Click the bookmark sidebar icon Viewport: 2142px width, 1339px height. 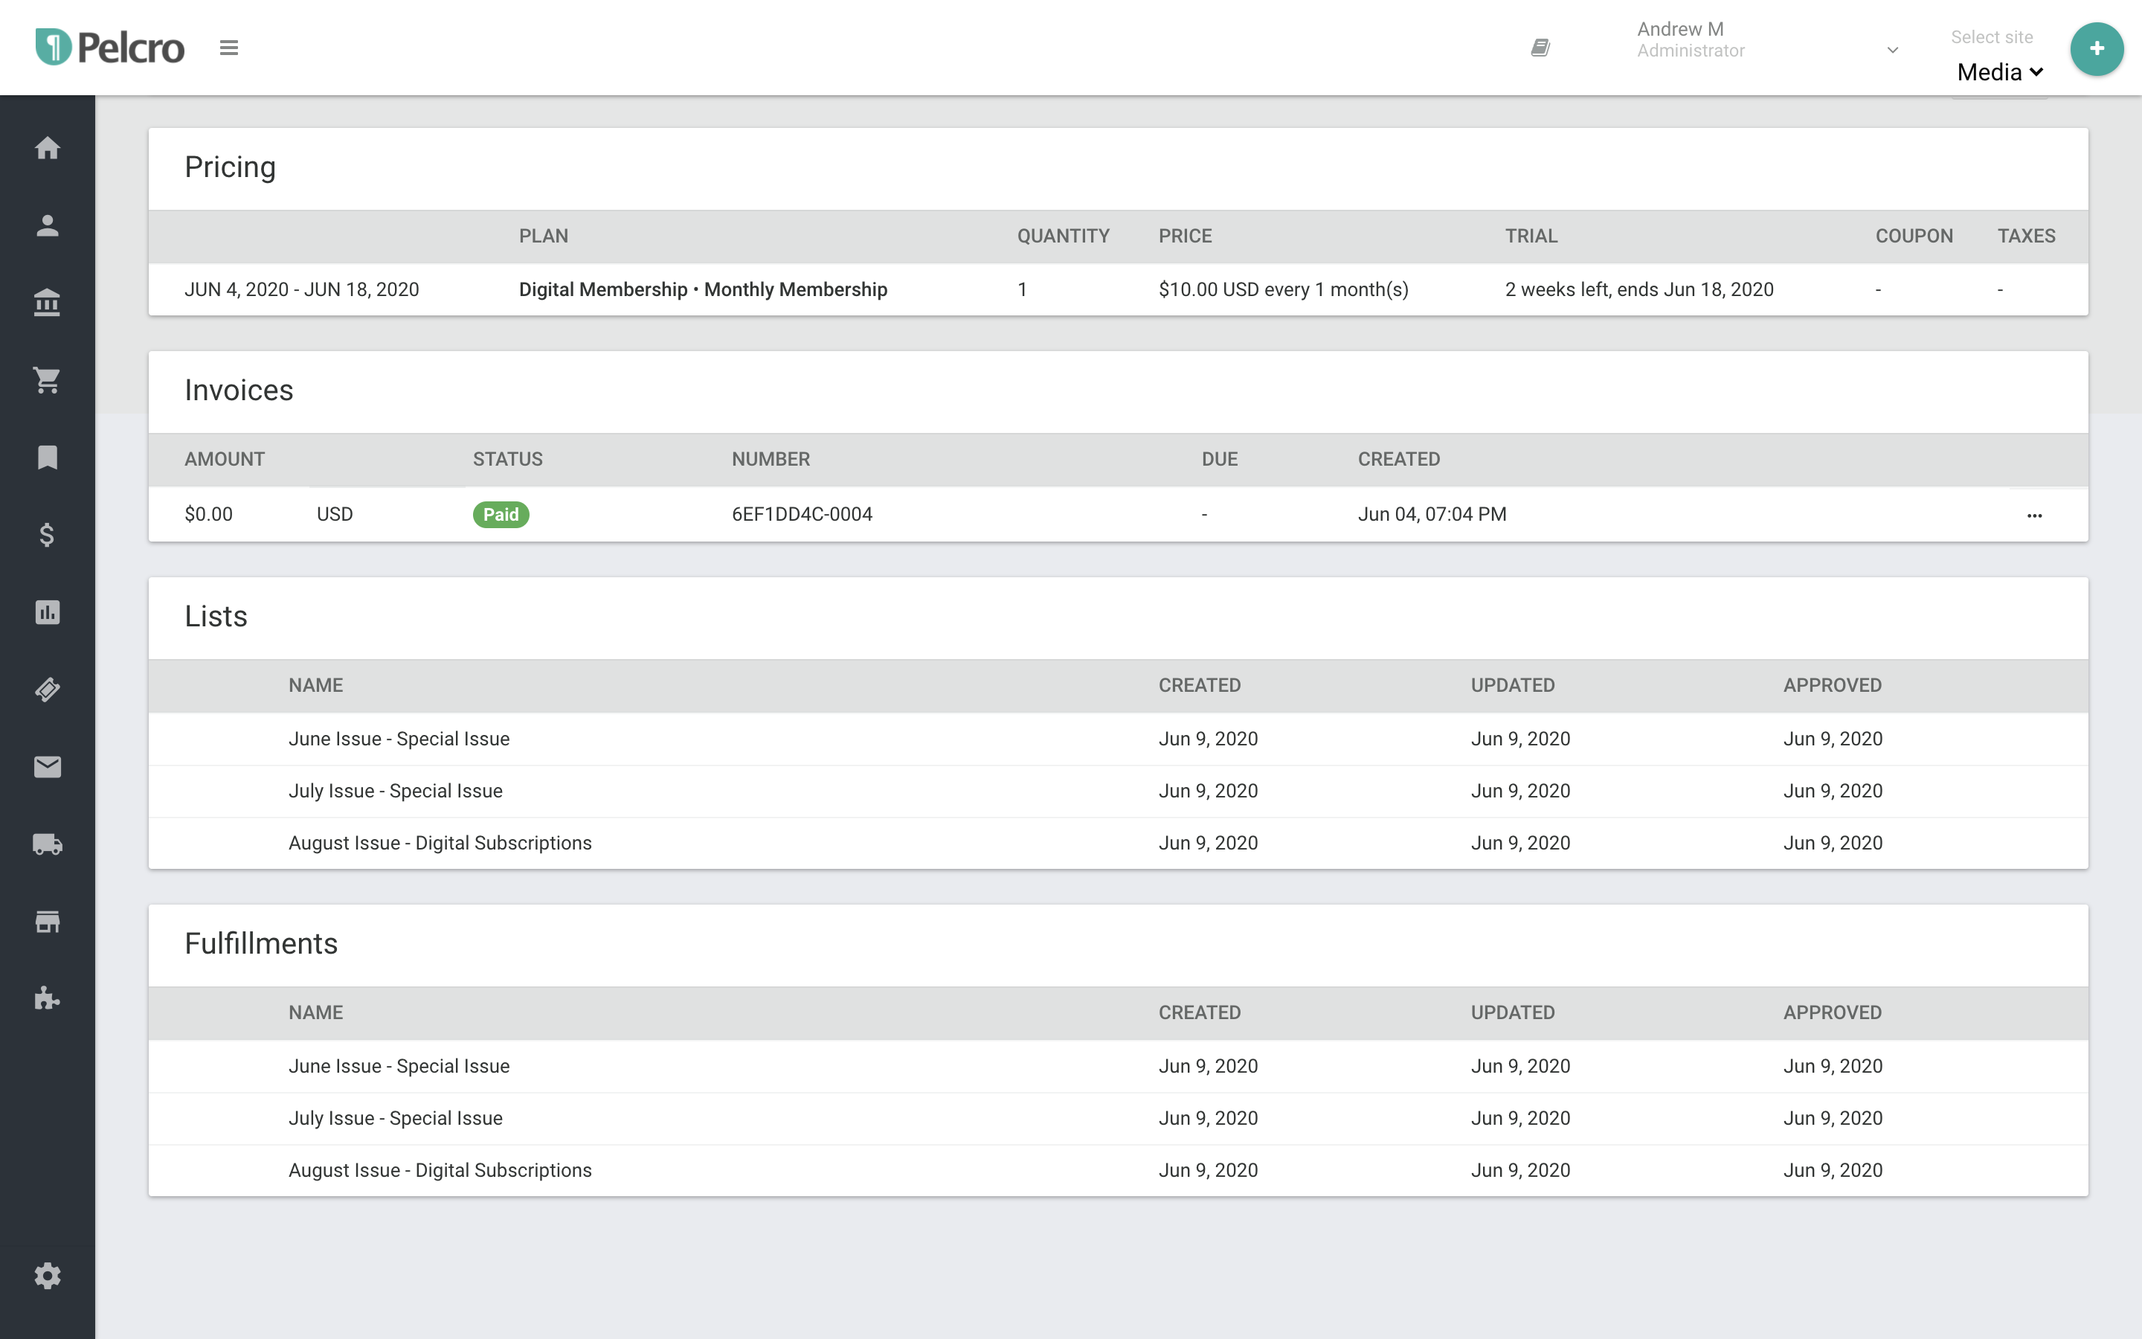47,457
